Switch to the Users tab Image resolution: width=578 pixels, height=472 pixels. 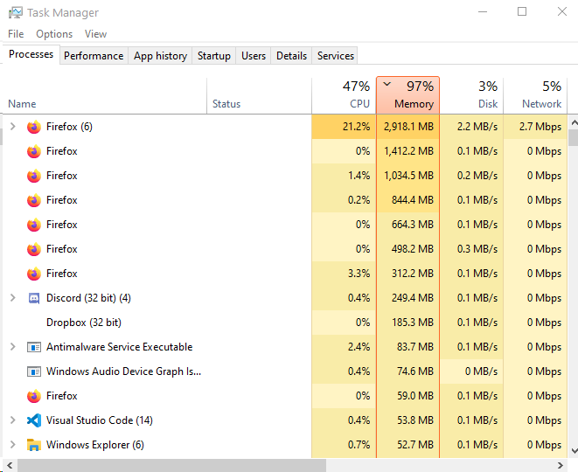point(254,56)
